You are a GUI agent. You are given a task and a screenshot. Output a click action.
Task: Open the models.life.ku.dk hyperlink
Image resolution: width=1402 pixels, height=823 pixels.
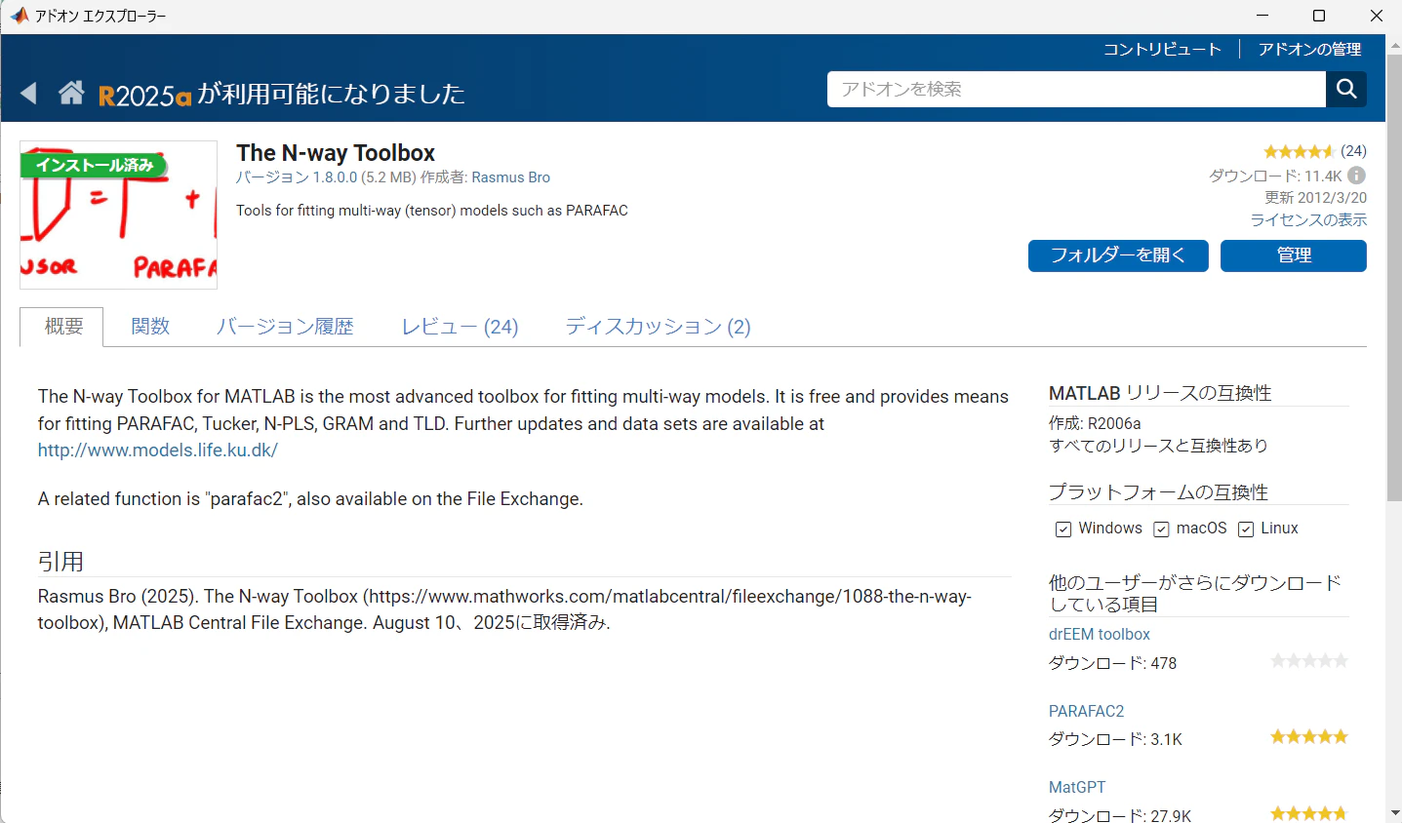tap(158, 451)
